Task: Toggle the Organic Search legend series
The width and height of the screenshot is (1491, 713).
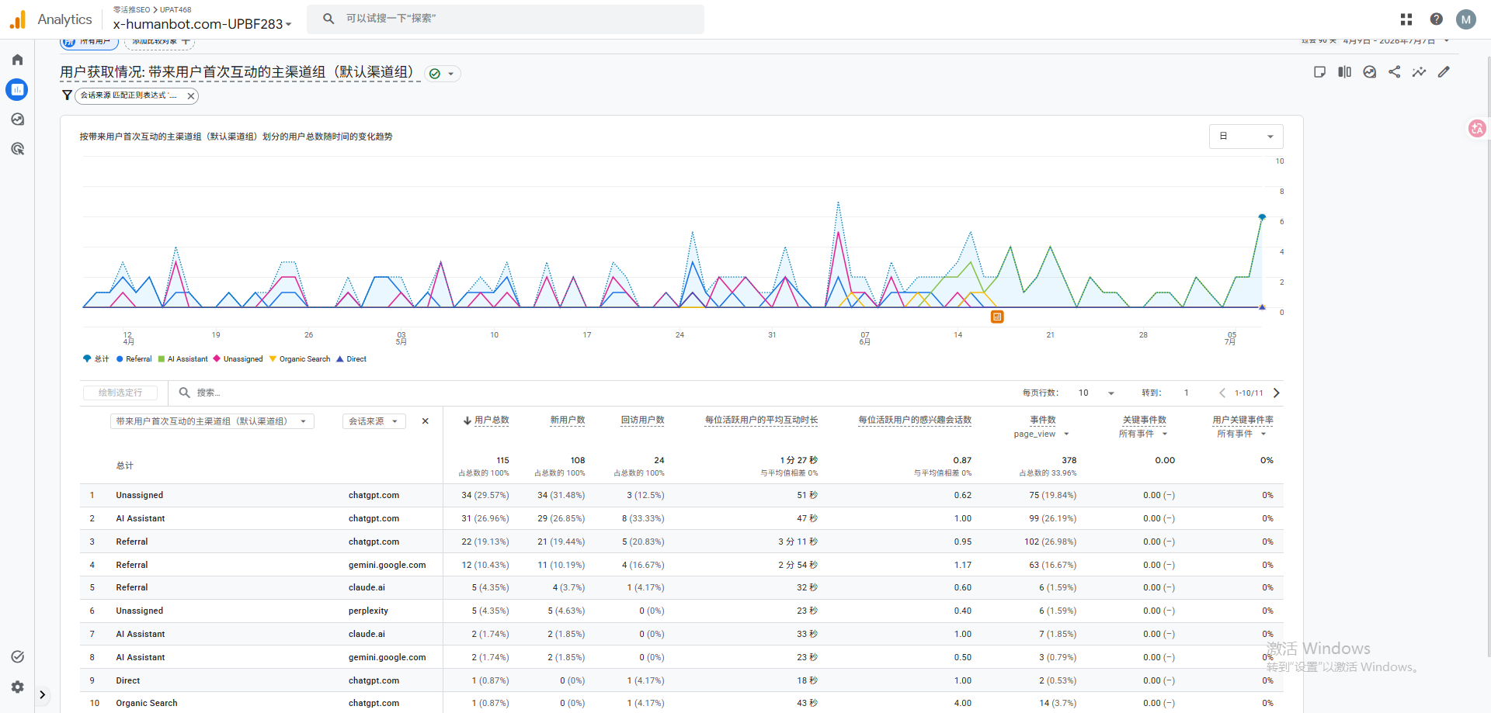Action: [x=300, y=359]
